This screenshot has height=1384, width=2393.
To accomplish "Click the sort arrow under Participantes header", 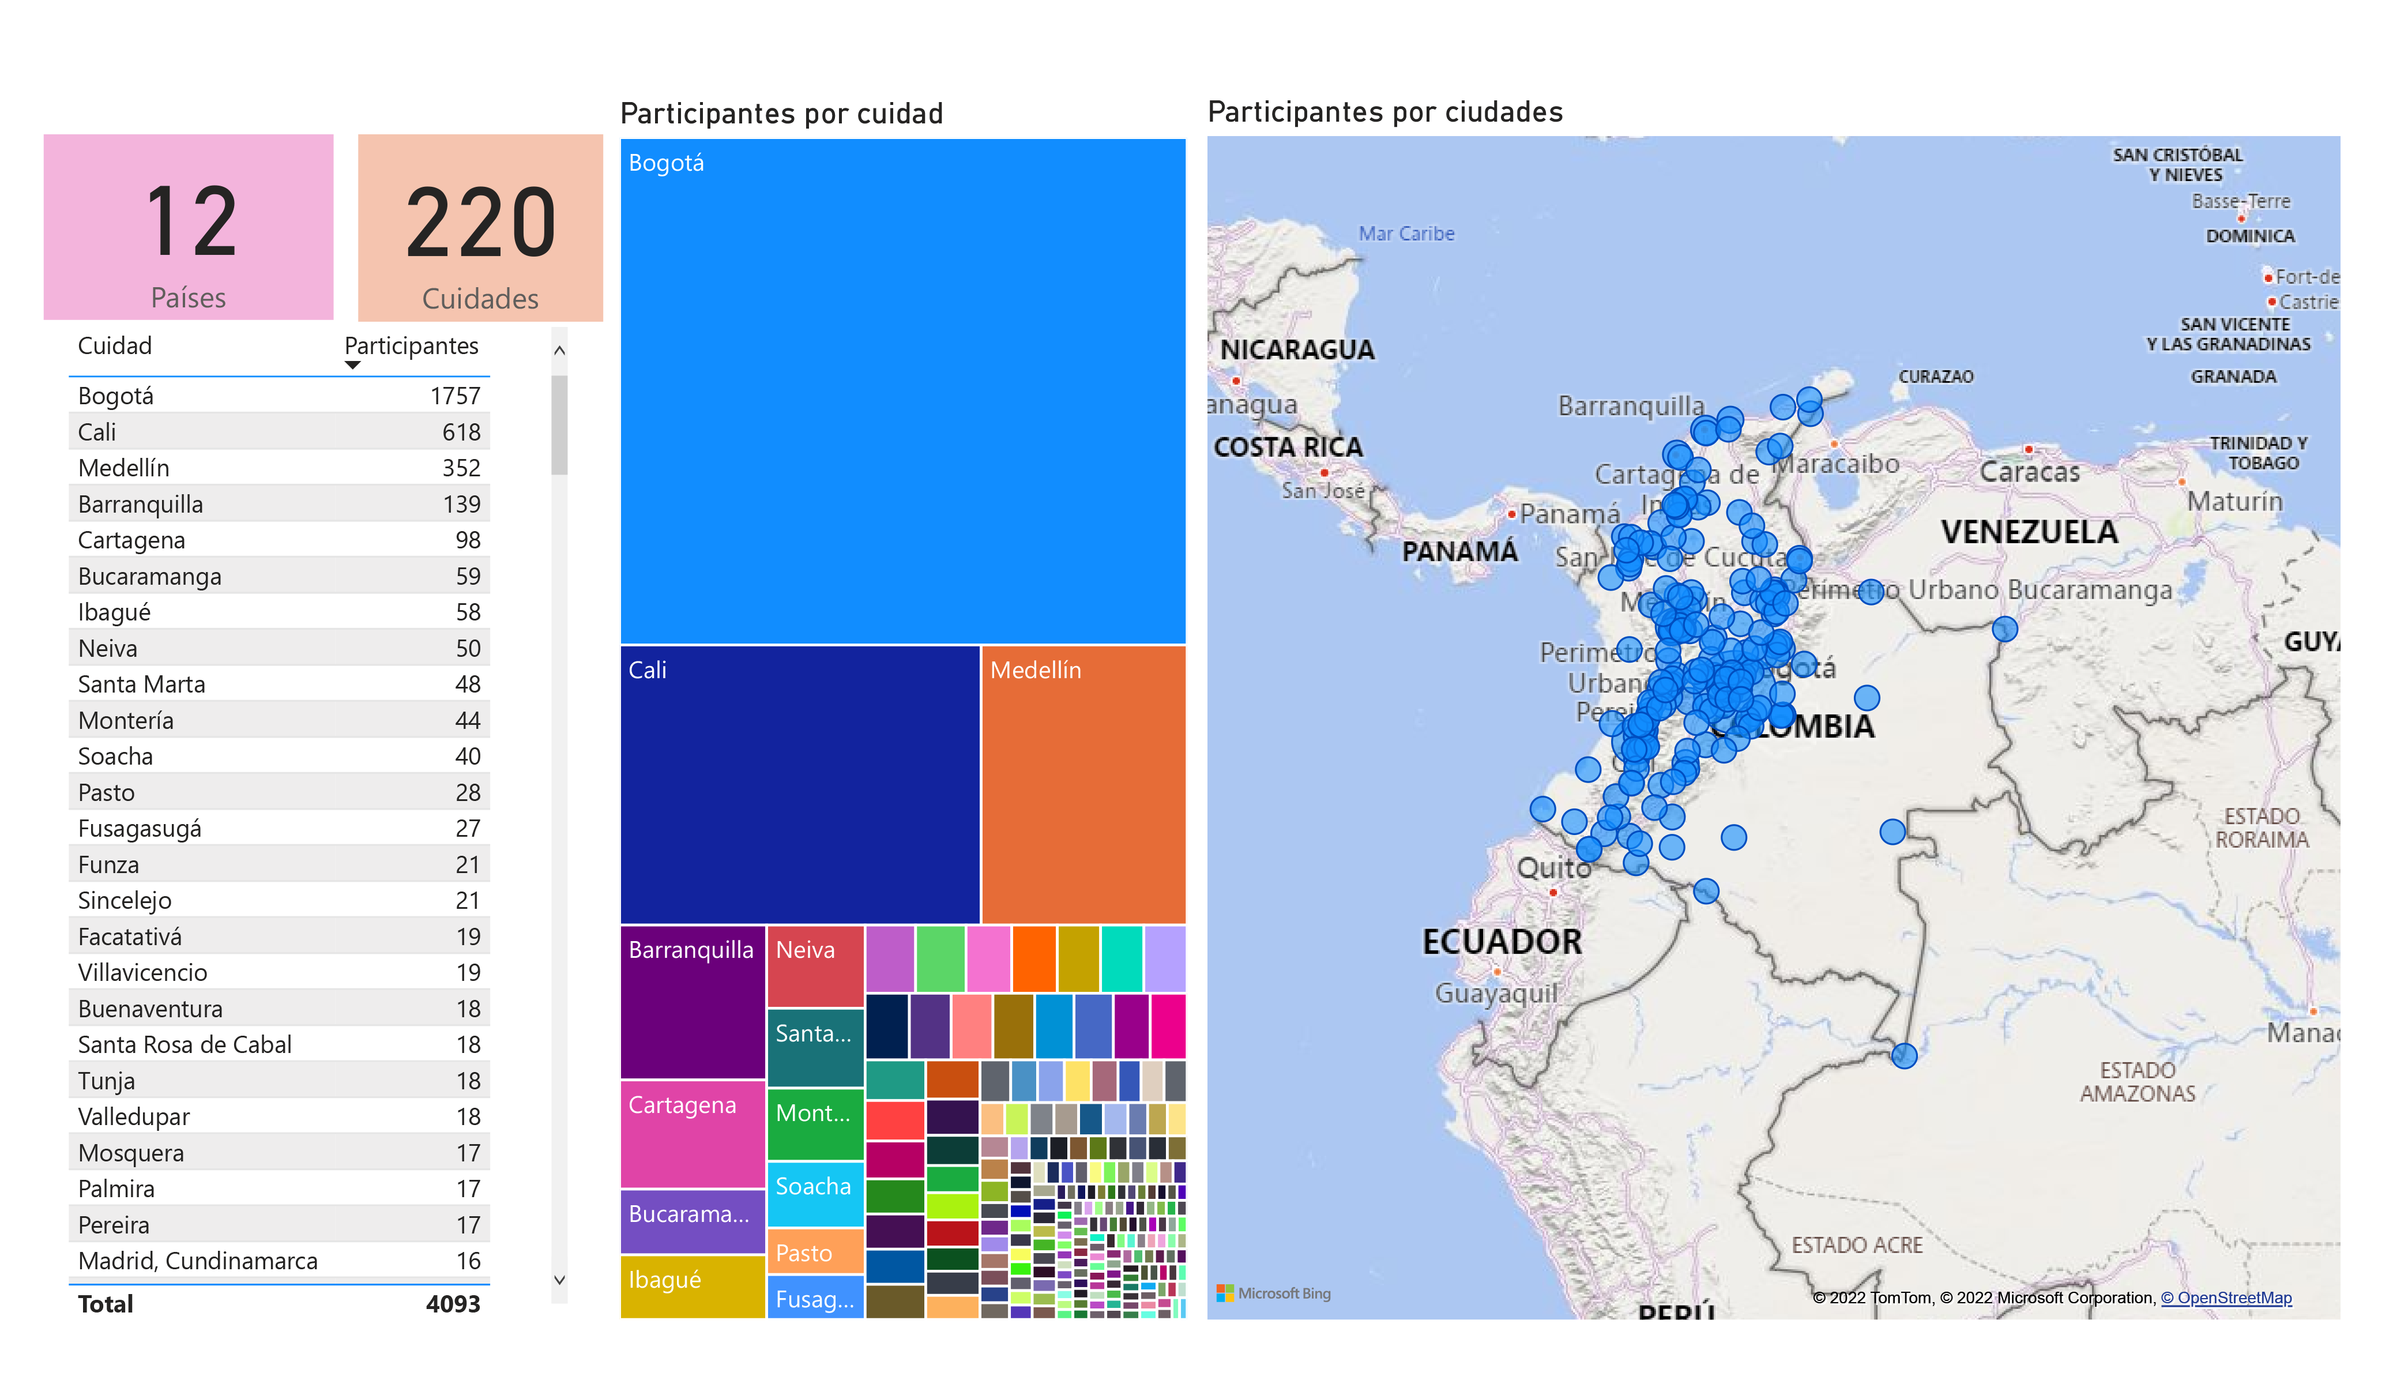I will [x=352, y=365].
